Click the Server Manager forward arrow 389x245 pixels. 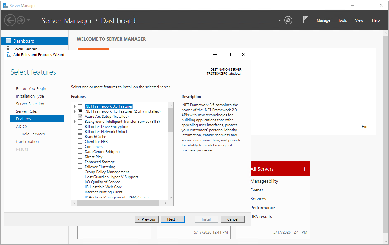[21, 20]
